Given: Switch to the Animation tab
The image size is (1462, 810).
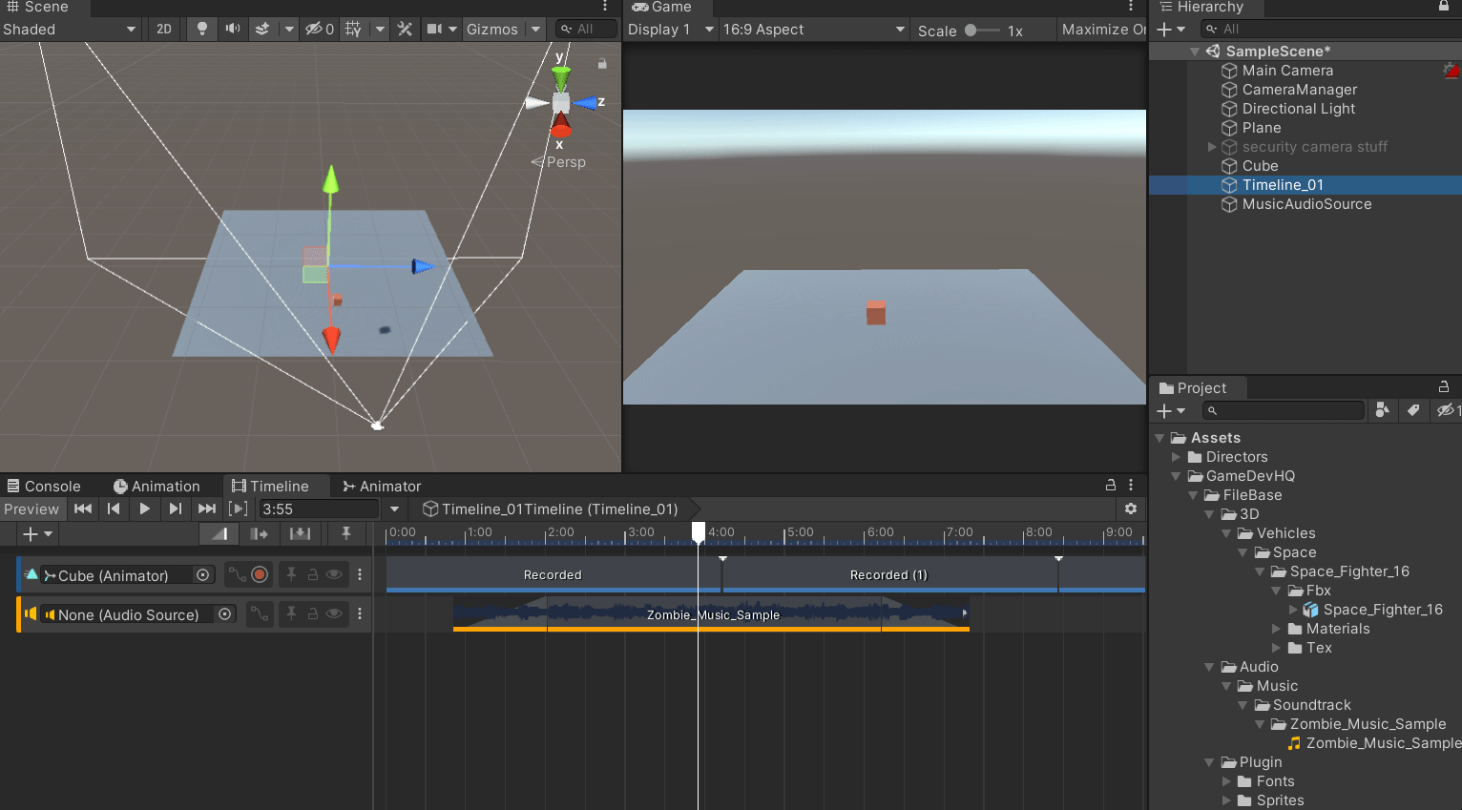Looking at the screenshot, I should tap(157, 486).
